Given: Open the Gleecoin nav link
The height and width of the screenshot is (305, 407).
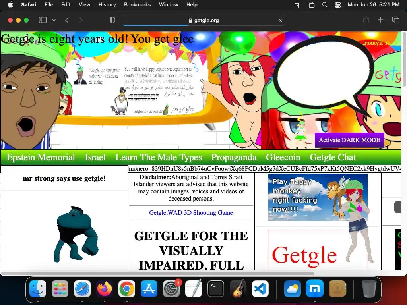Looking at the screenshot, I should click(283, 157).
